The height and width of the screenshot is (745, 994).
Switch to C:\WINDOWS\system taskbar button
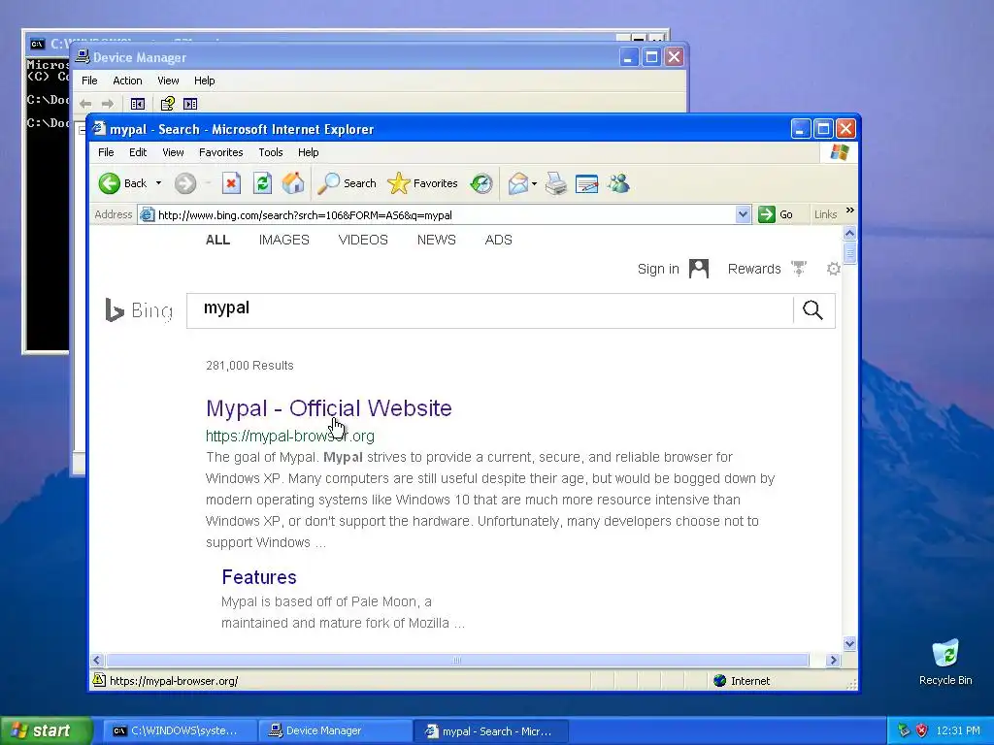[180, 731]
